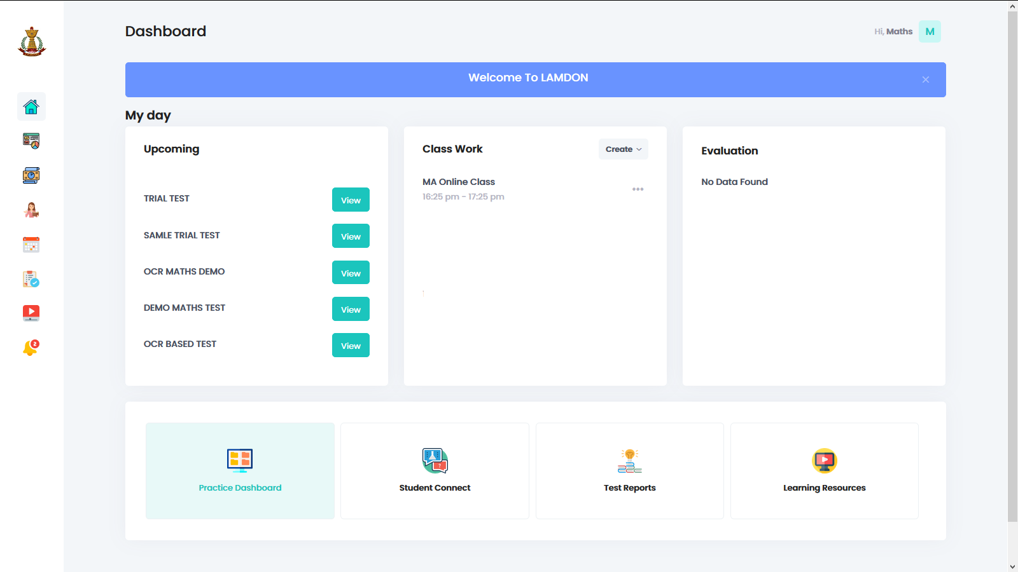Dismiss the Welcome To LAMDON banner
Screen dimensions: 1018x572
point(926,79)
